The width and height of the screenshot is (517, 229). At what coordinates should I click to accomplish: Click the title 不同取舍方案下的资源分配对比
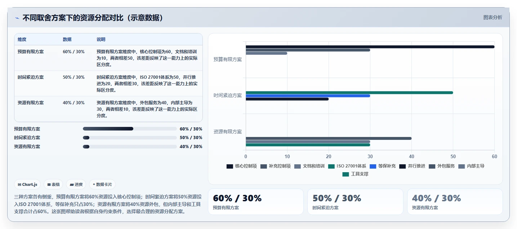[x=93, y=18]
